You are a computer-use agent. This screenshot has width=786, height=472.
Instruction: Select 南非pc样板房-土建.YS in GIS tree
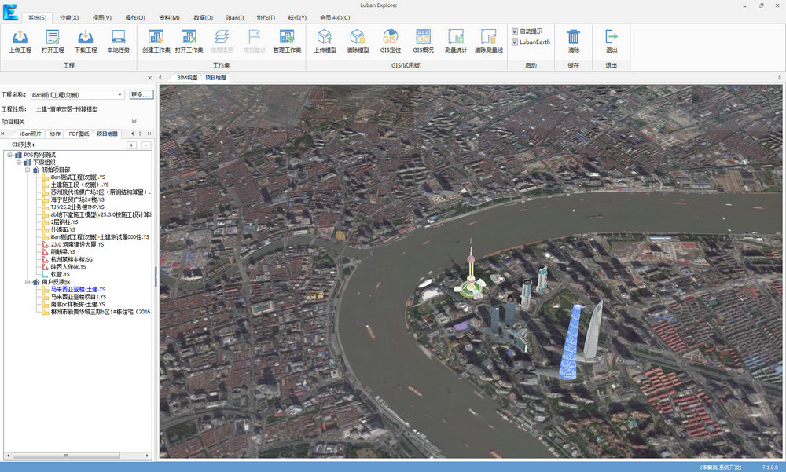tap(78, 304)
